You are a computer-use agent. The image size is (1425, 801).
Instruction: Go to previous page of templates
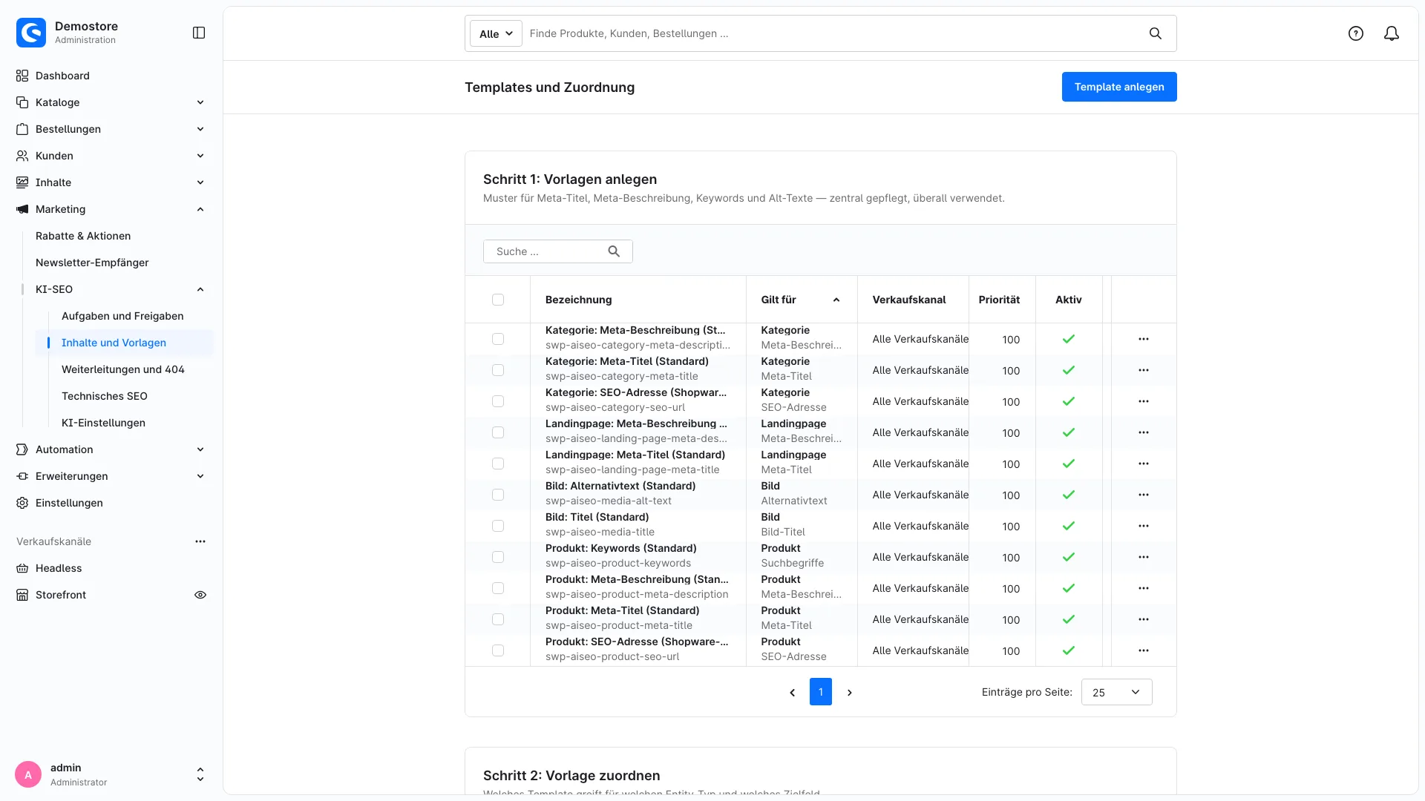(792, 693)
